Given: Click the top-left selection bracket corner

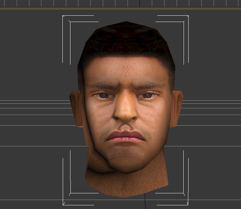Looking at the screenshot, I should coord(63,16).
